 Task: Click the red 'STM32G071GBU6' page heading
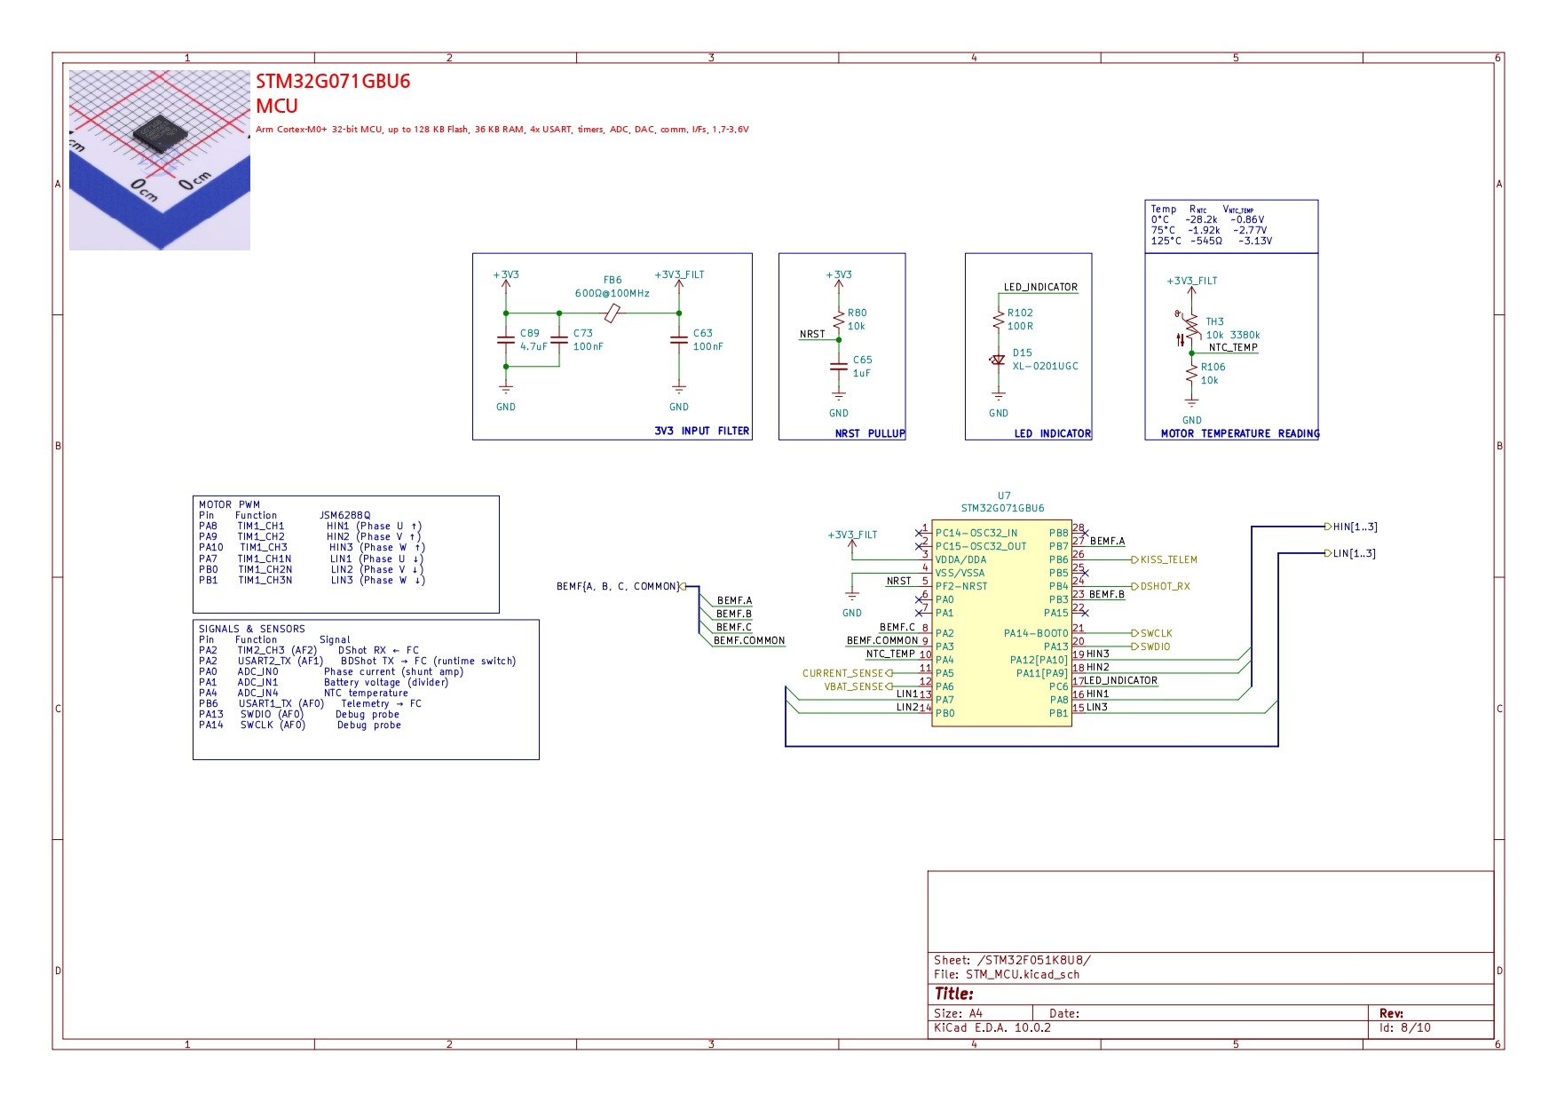333,81
